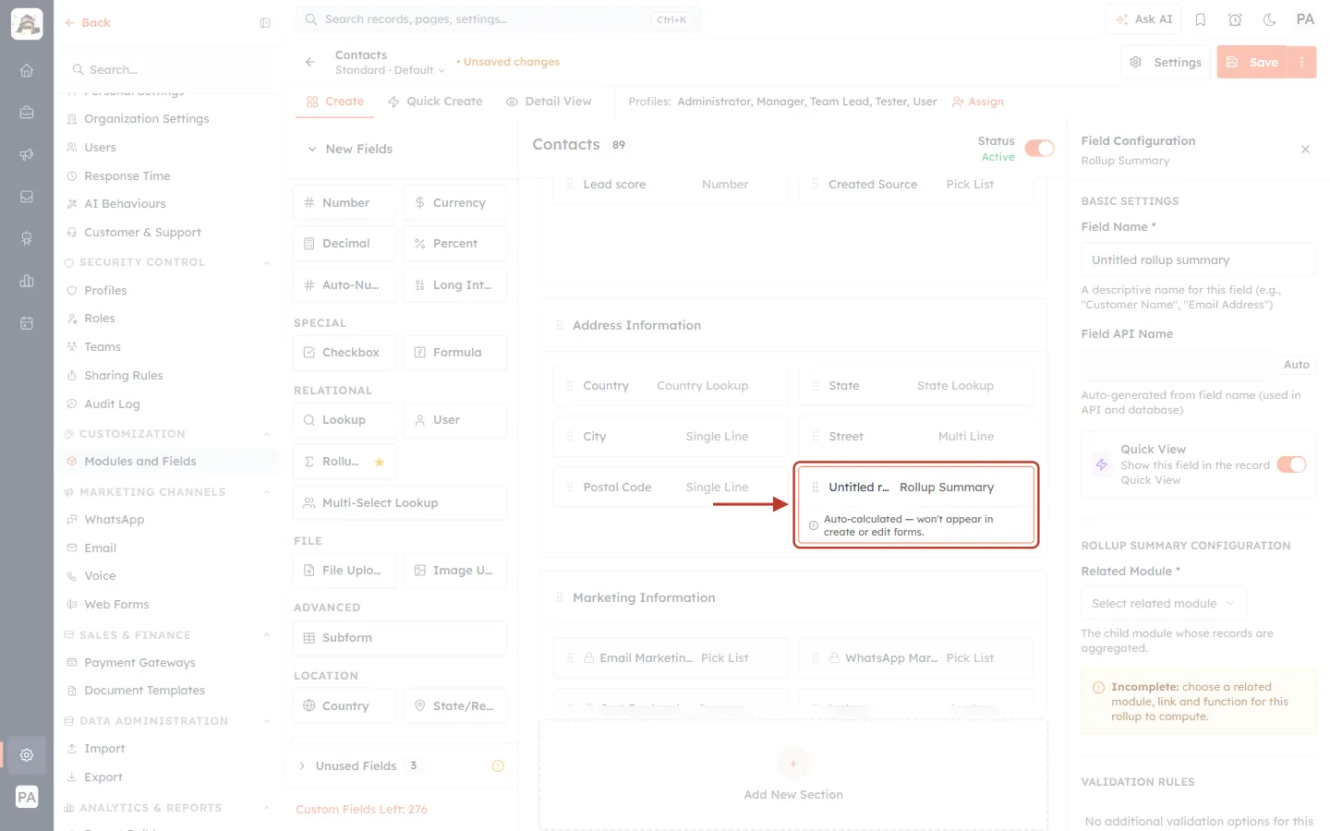1330x831 pixels.
Task: Click the star on Rollup field
Action: (x=379, y=462)
